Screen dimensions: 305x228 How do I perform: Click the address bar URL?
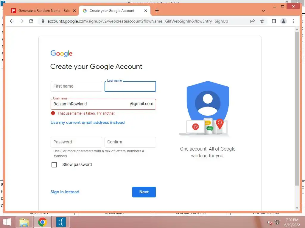pos(138,21)
